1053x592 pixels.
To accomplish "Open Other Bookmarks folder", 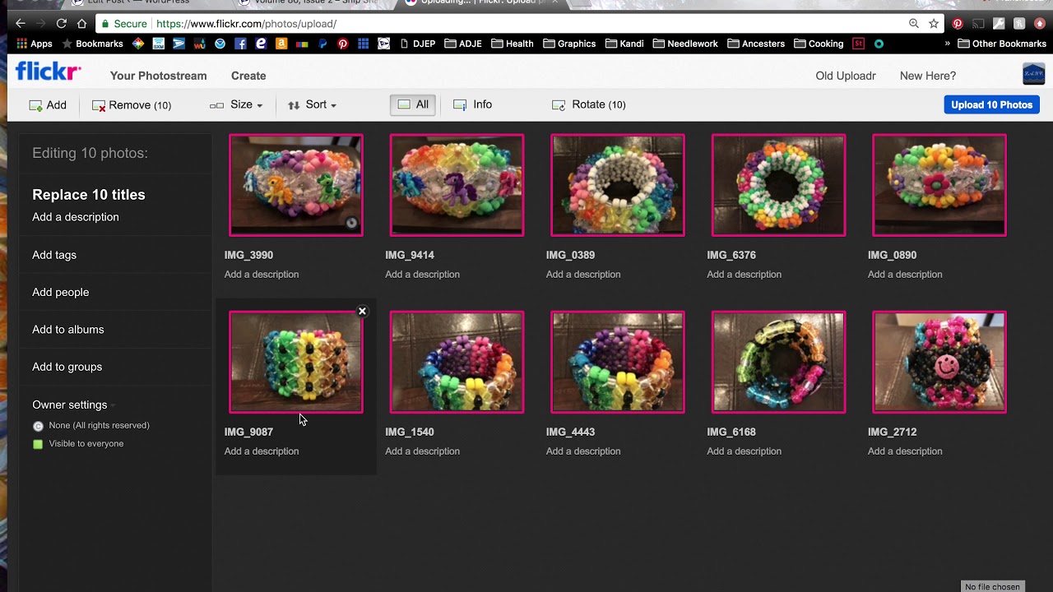I will pos(1002,44).
